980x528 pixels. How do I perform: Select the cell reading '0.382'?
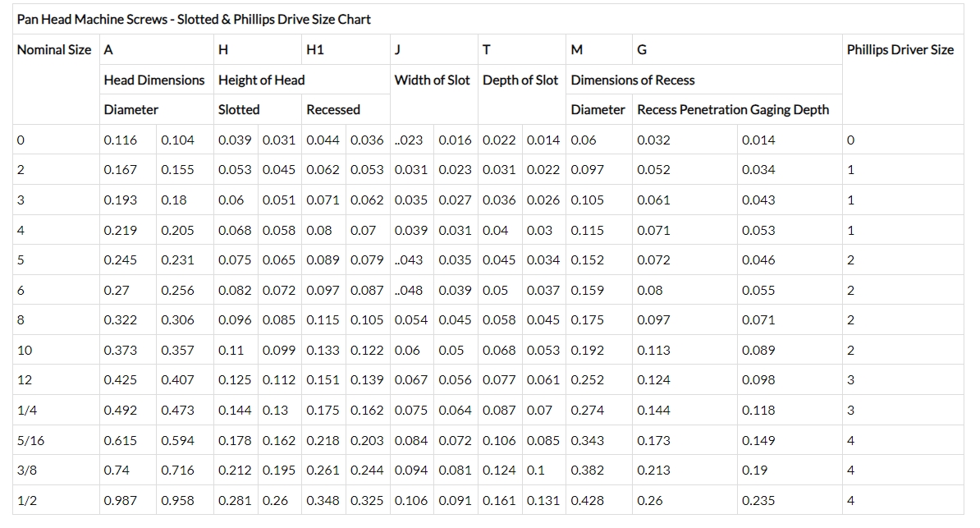pyautogui.click(x=587, y=470)
